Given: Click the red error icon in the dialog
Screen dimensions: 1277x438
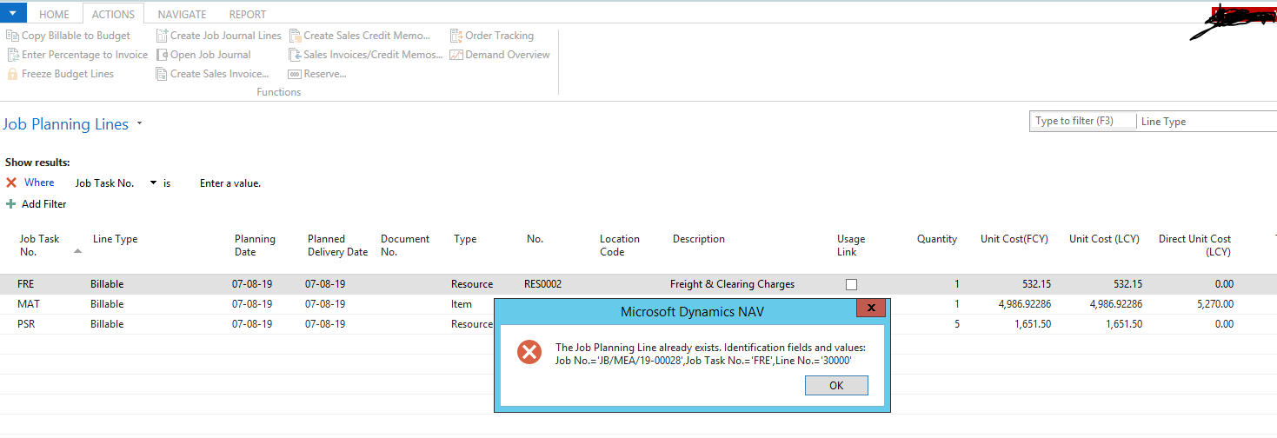Looking at the screenshot, I should click(529, 352).
